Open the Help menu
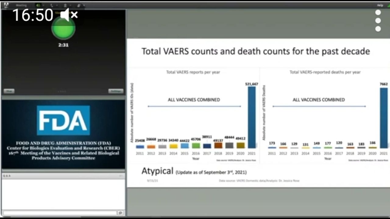Viewport: 390px width, 219px height. click(x=380, y=5)
